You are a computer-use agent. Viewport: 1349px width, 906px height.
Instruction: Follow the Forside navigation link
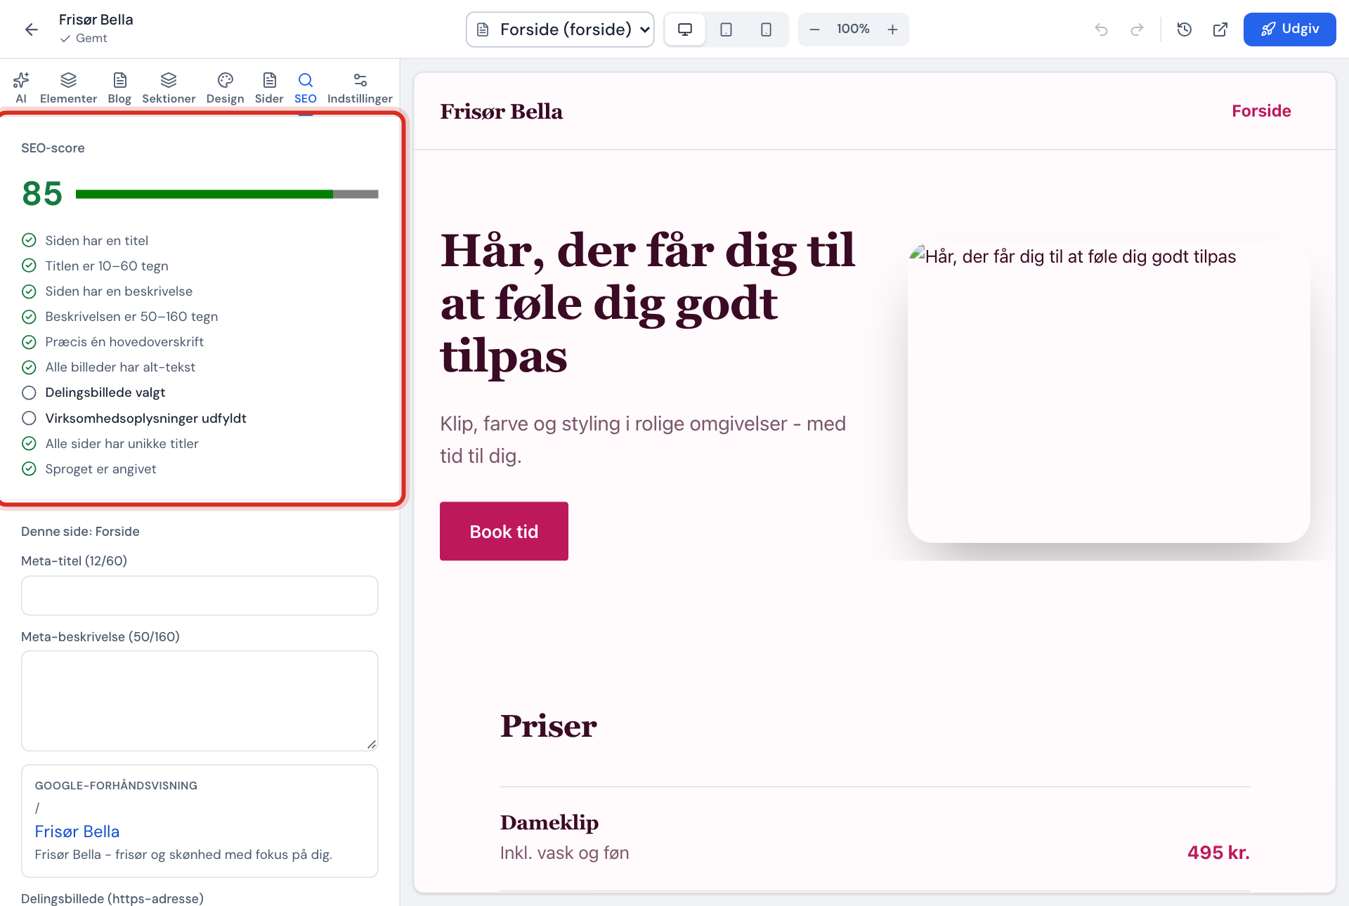pyautogui.click(x=1261, y=111)
